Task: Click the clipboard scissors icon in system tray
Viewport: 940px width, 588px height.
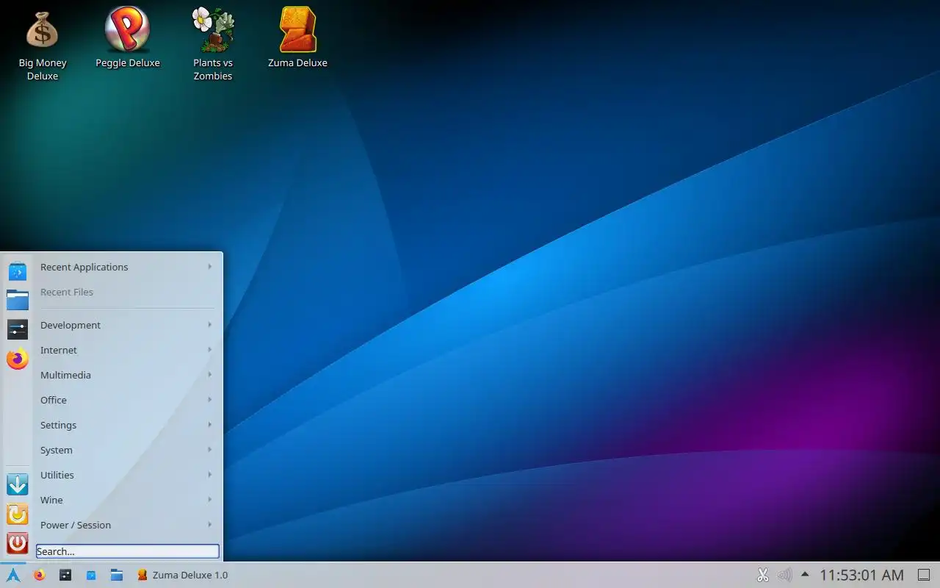Action: point(763,575)
